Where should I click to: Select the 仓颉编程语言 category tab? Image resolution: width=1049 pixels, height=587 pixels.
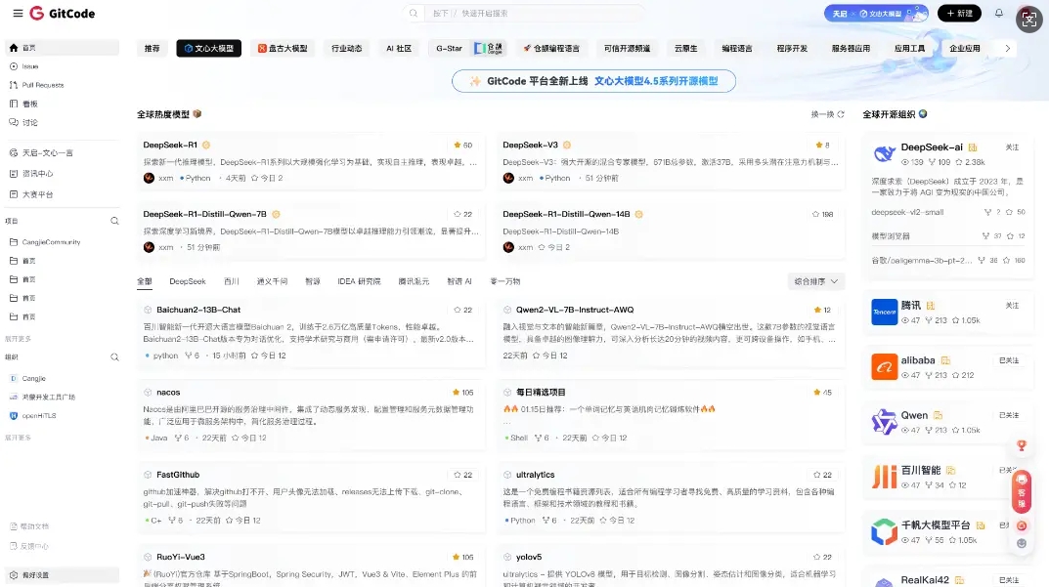pos(551,48)
